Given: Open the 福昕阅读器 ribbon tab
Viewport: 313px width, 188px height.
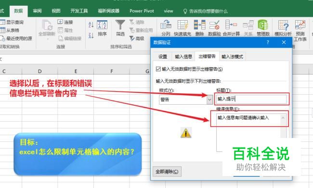Looking at the screenshot, I should 109,11.
